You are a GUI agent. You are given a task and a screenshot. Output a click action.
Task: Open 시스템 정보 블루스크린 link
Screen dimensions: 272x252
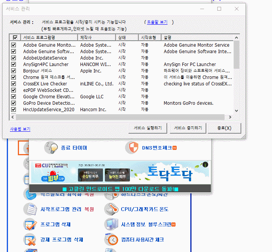[146, 224]
